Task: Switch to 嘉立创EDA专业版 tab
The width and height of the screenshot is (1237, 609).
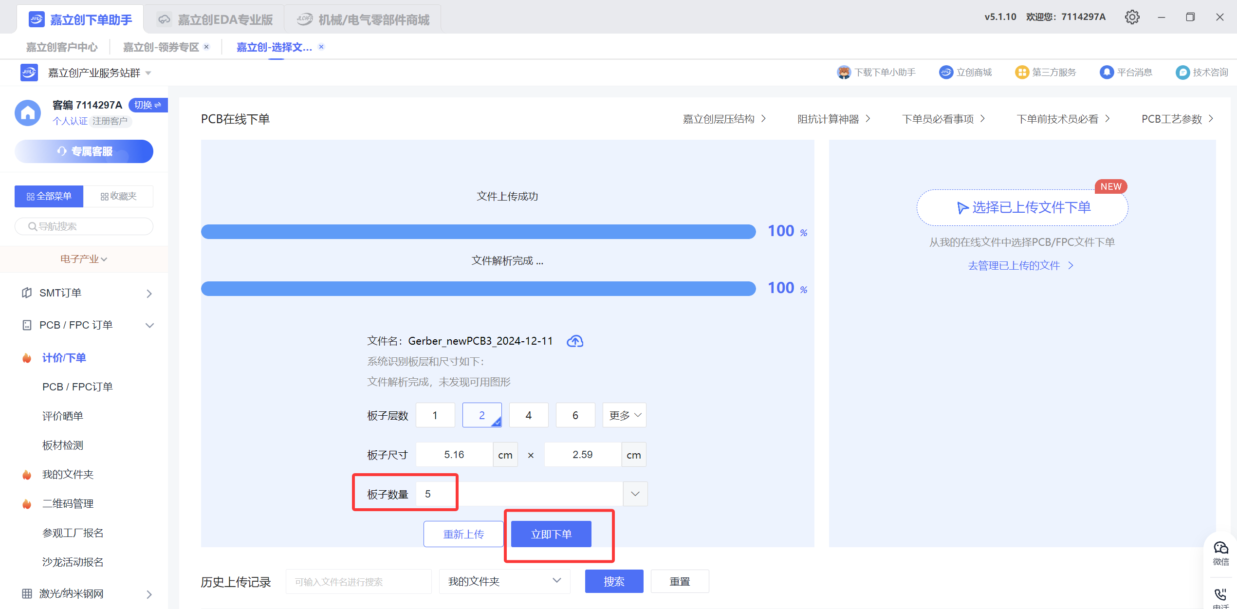Action: (x=215, y=19)
